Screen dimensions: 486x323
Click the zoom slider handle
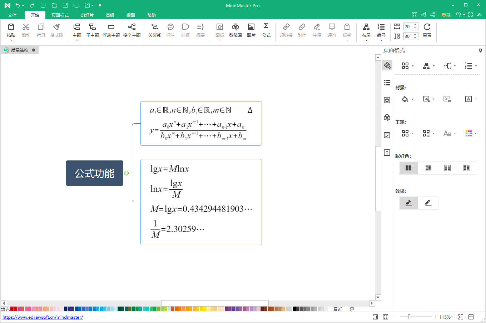click(409, 317)
